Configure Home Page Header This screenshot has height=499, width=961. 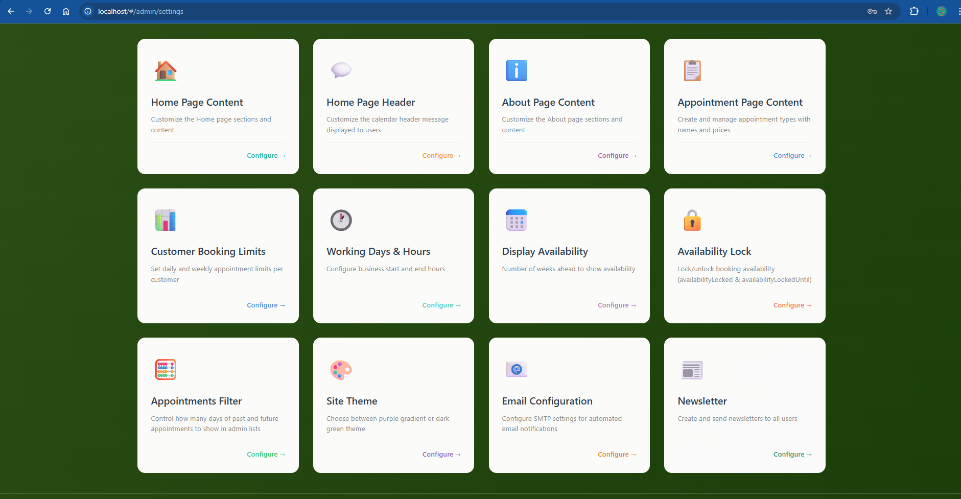point(441,156)
